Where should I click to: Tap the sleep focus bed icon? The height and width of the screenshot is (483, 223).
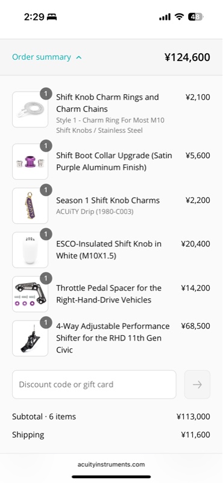[x=52, y=18]
